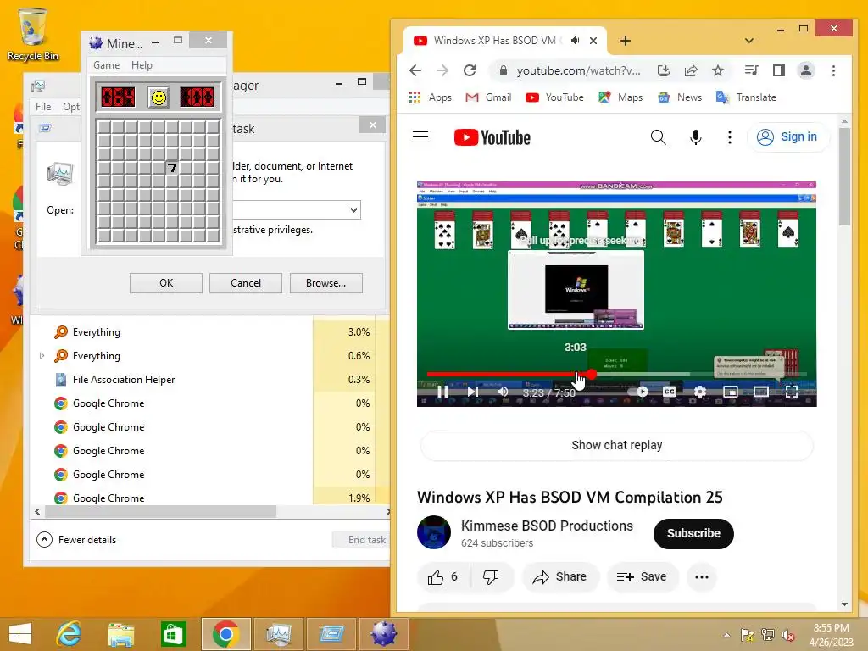Open video player settings gear
Screen dimensions: 868x651
tap(699, 392)
